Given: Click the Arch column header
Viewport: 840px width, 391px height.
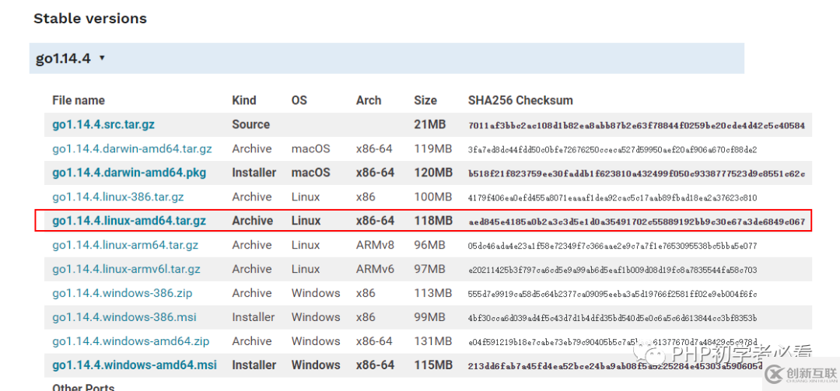Looking at the screenshot, I should click(x=369, y=100).
